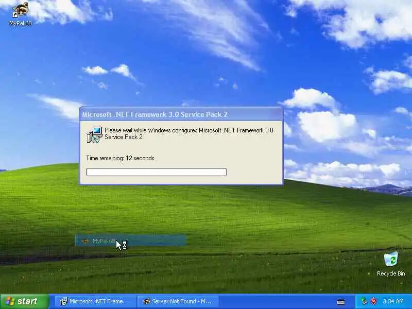Image resolution: width=412 pixels, height=309 pixels.
Task: Click the faded MyPal 68 window title bar
Action: (x=131, y=241)
